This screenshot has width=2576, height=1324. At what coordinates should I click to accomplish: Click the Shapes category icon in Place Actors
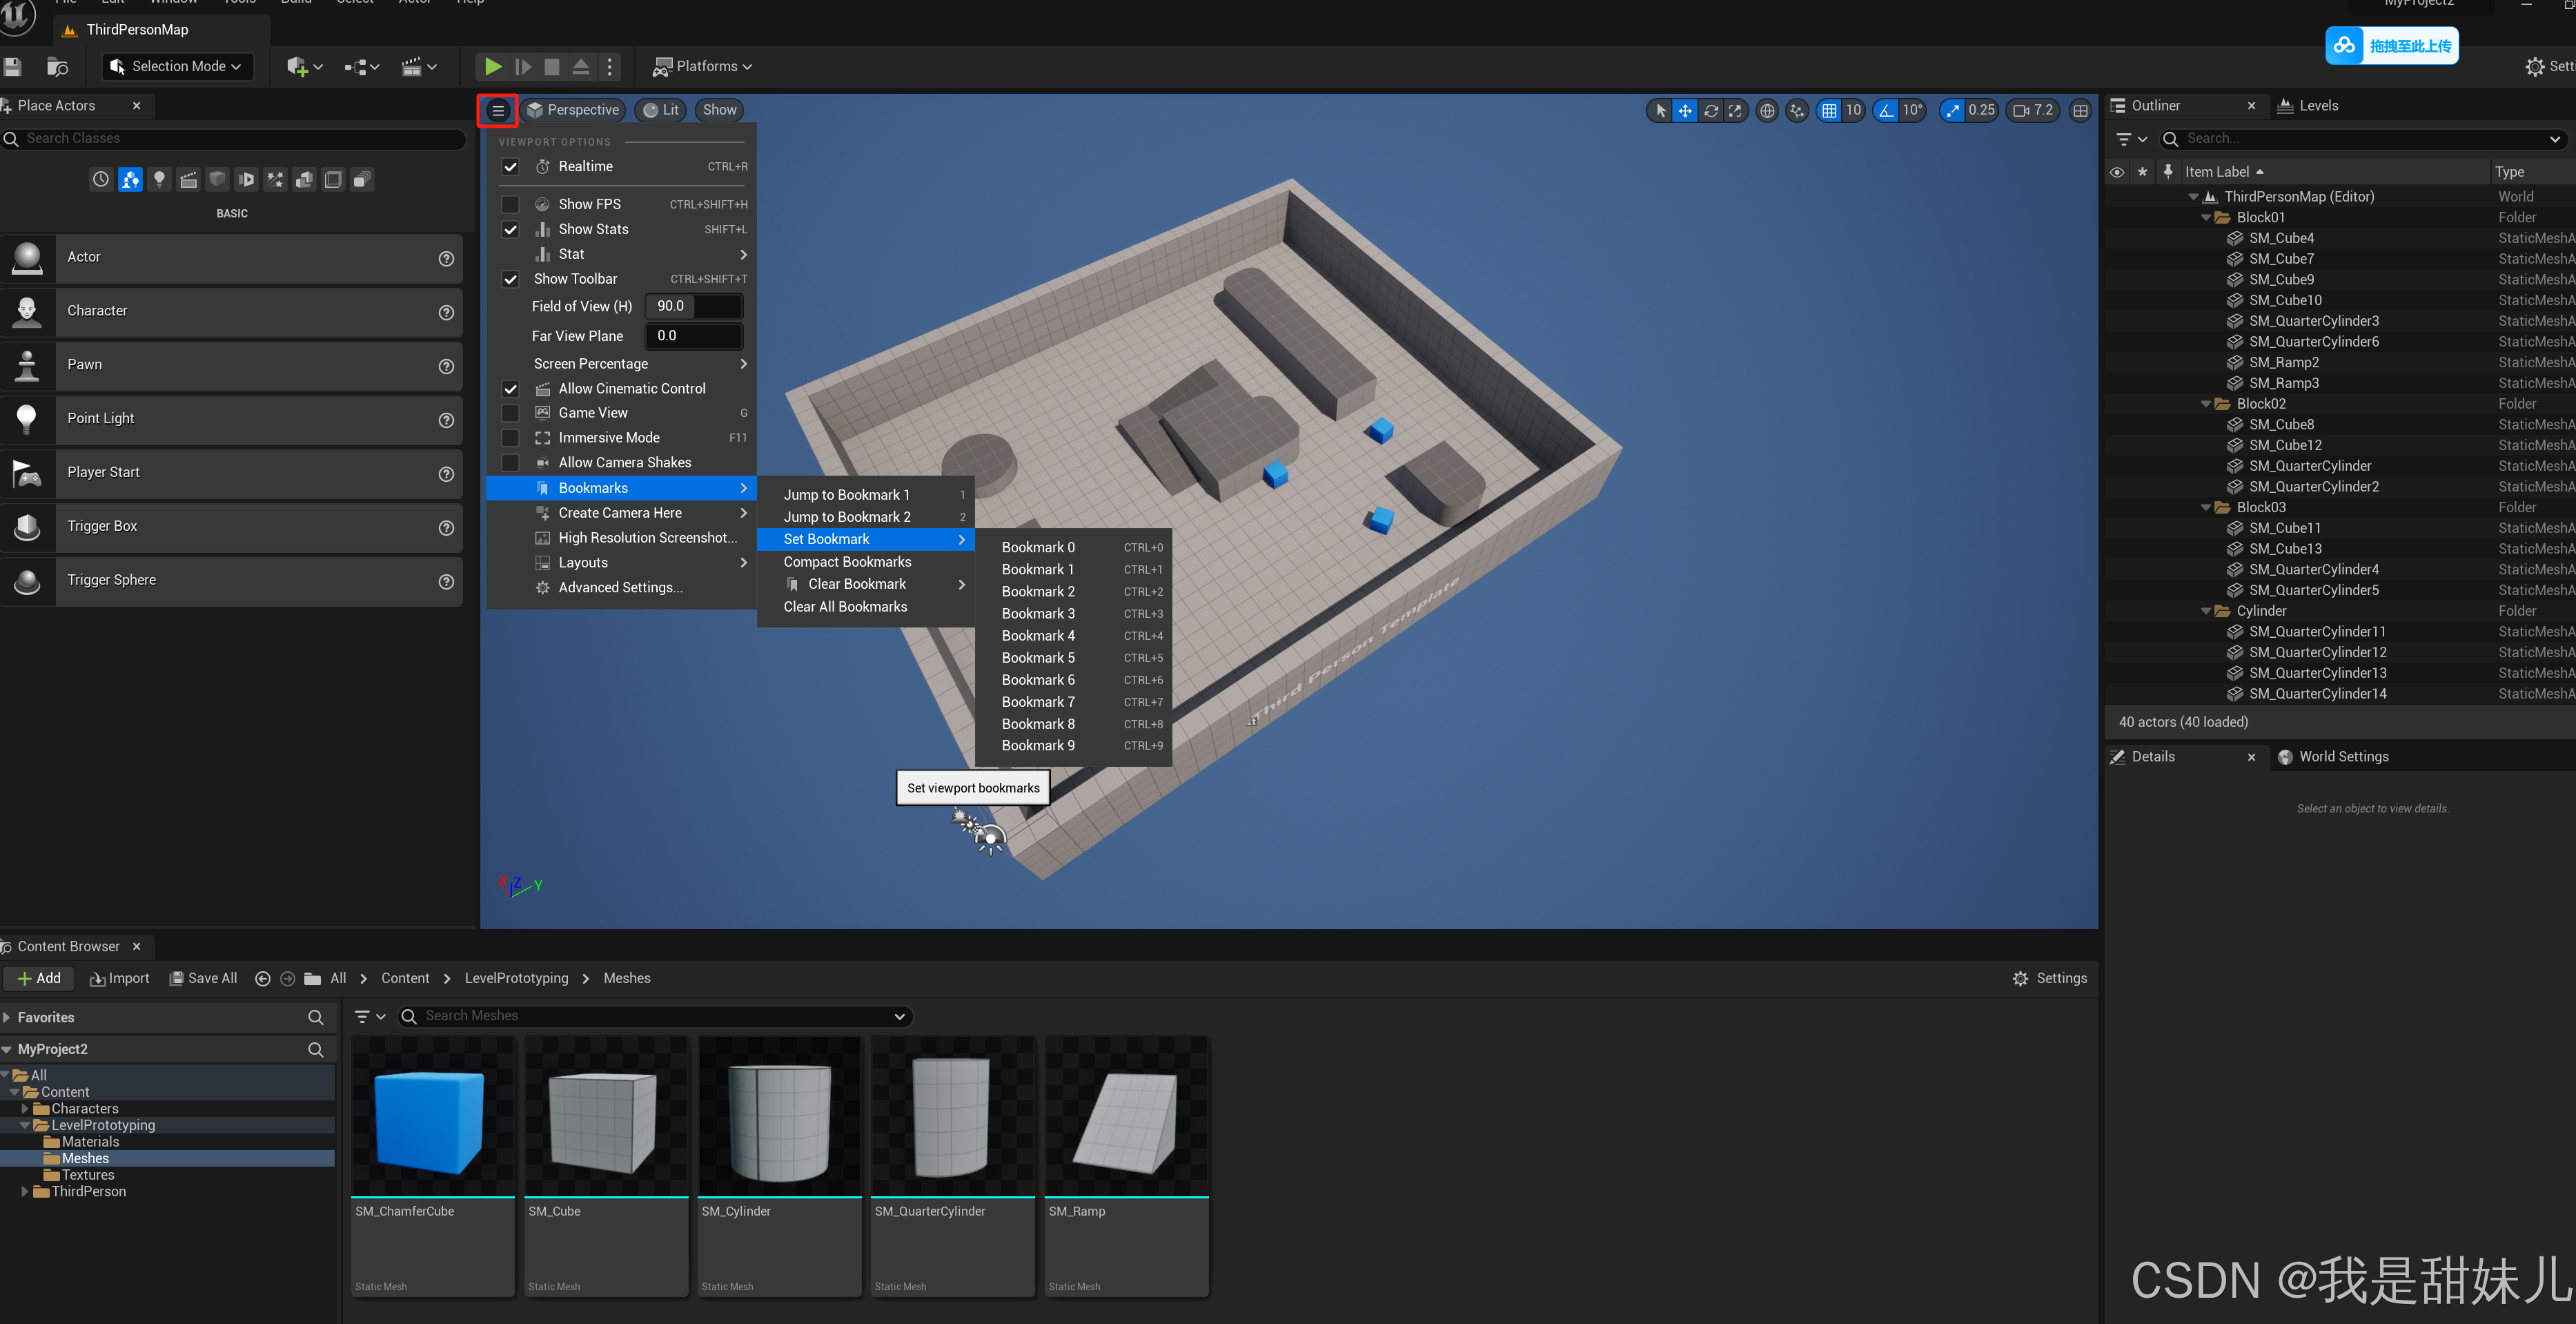click(x=217, y=179)
